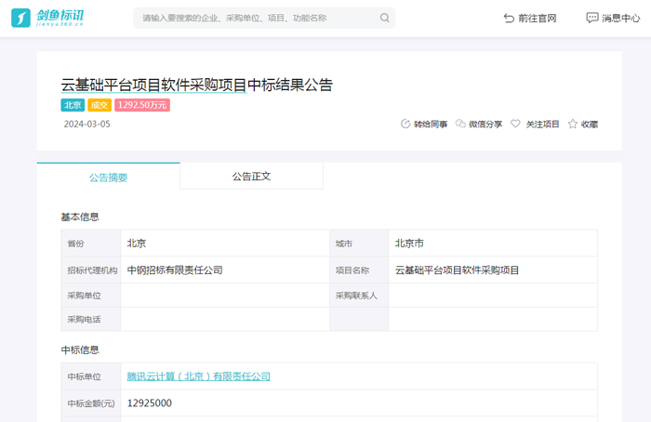Click the Jianyu logo icon
The width and height of the screenshot is (651, 422).
pyautogui.click(x=20, y=18)
